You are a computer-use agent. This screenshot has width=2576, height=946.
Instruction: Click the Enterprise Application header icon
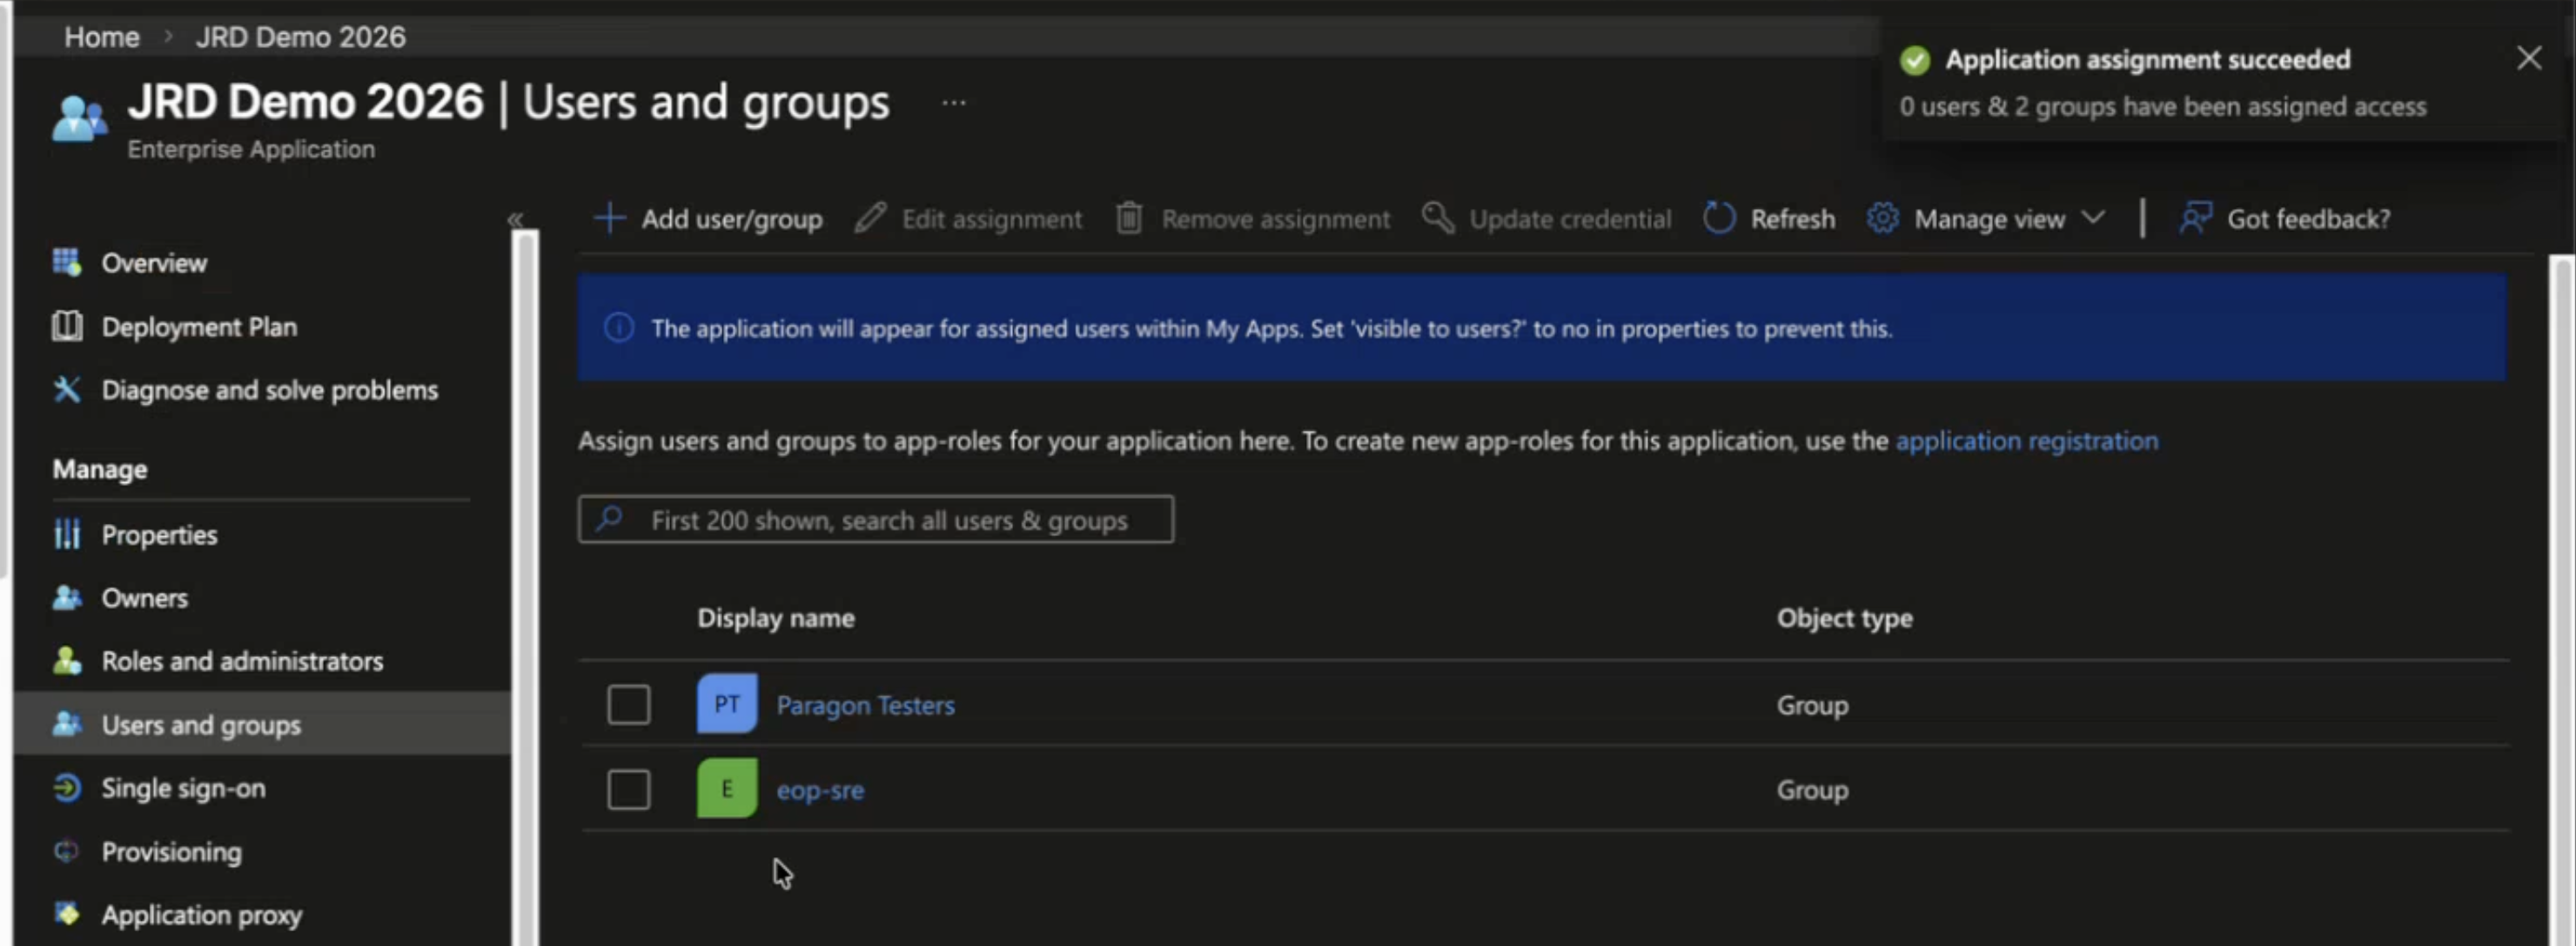[x=80, y=119]
